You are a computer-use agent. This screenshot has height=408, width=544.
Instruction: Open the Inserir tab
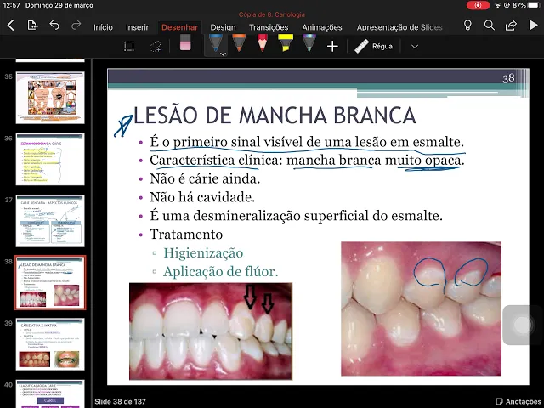pyautogui.click(x=137, y=27)
